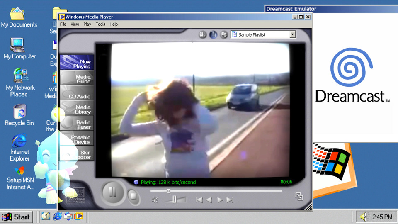Image resolution: width=398 pixels, height=224 pixels.
Task: Click the Playing: 128 K bits/second status
Action: pos(168,182)
